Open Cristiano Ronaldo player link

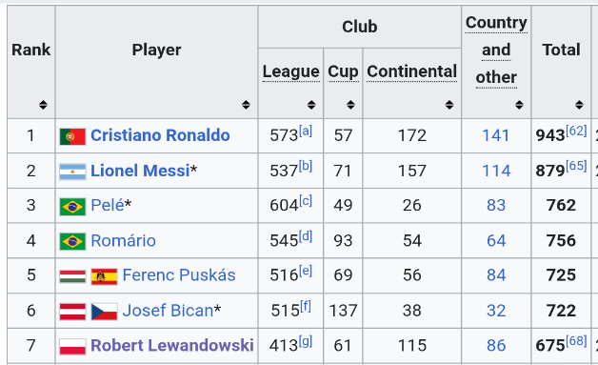(160, 135)
